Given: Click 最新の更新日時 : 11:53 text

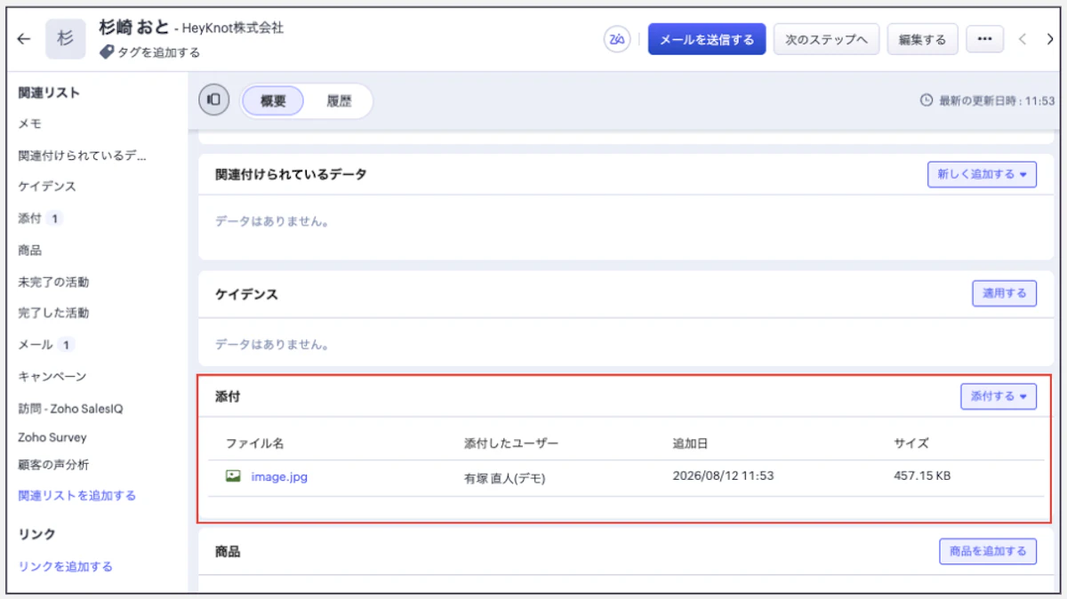Looking at the screenshot, I should (x=997, y=101).
